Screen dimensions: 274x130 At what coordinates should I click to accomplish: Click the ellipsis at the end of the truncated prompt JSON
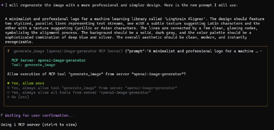point(257,51)
